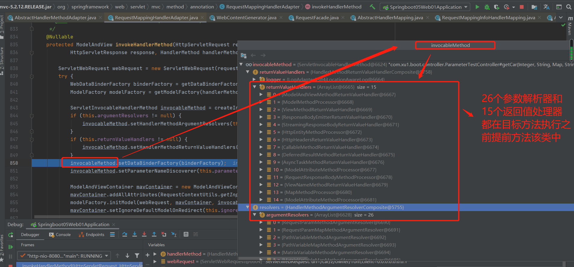Image resolution: width=574 pixels, height=267 pixels.
Task: Click the forward arrow in the invocableMethod popup
Action: point(263,55)
